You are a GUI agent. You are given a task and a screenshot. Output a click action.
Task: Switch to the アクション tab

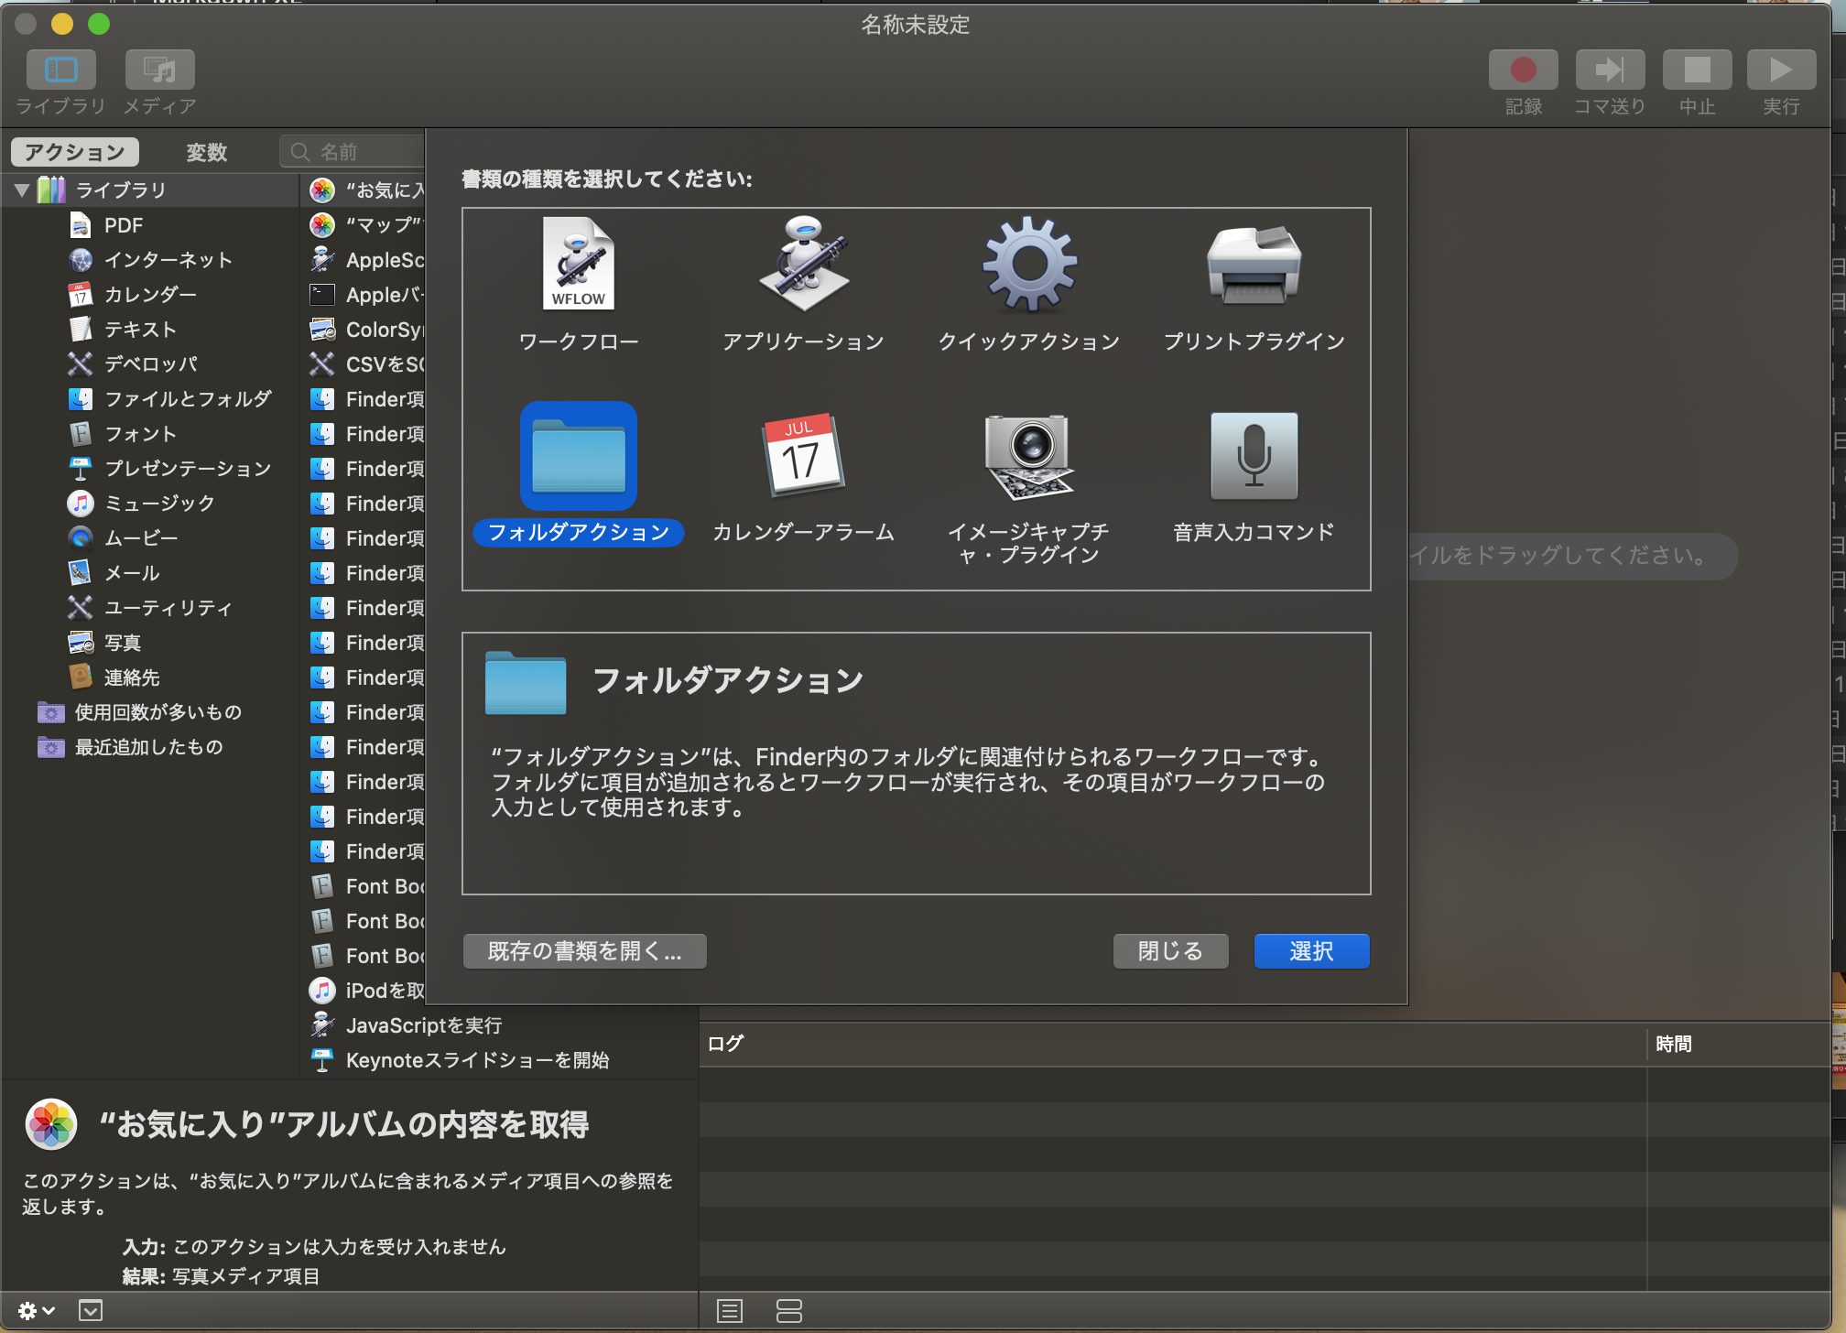pyautogui.click(x=75, y=152)
